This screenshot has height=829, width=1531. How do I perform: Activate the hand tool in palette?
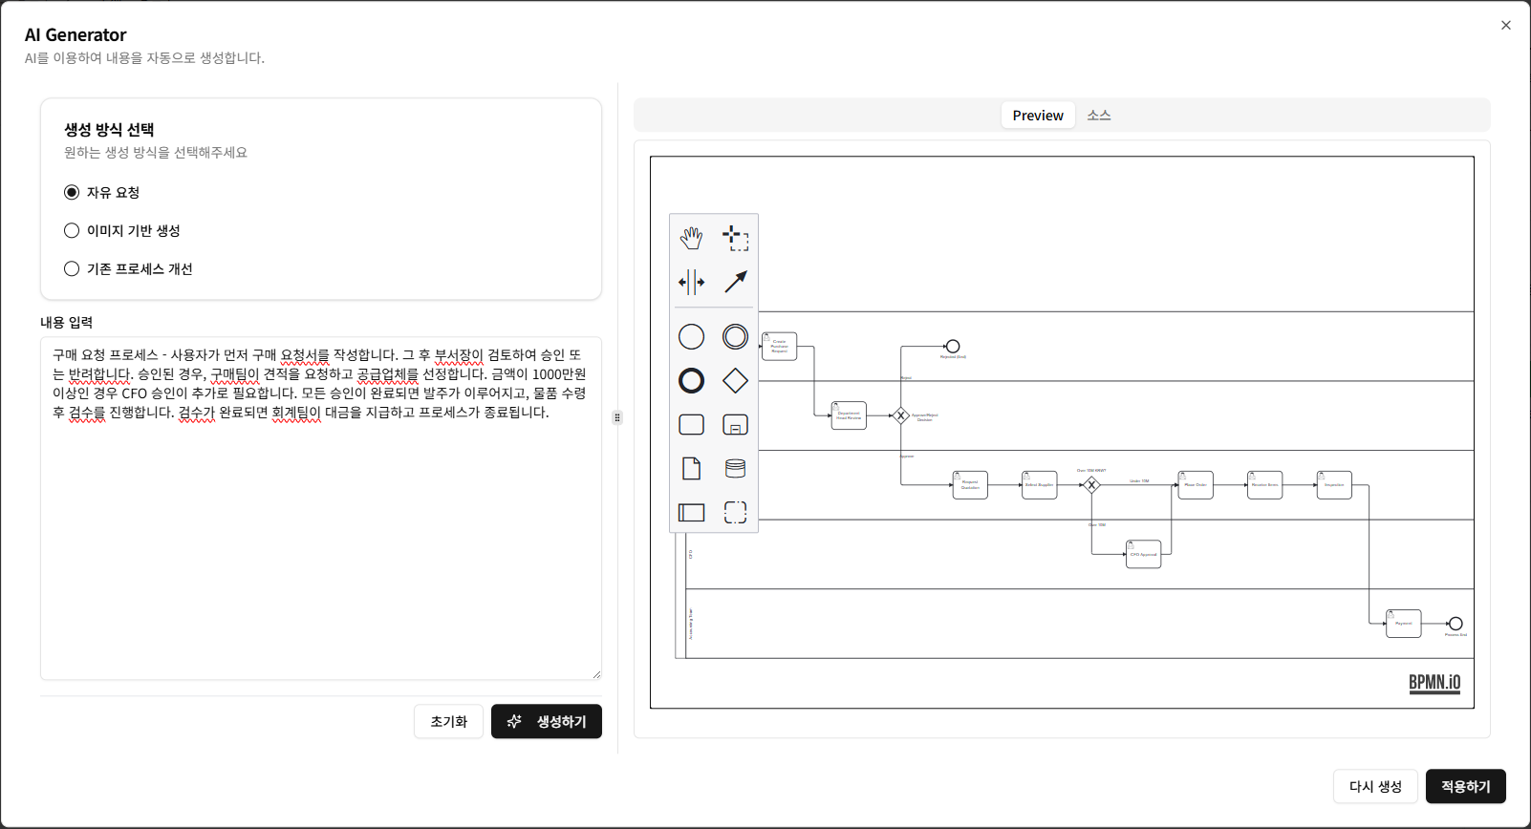691,238
